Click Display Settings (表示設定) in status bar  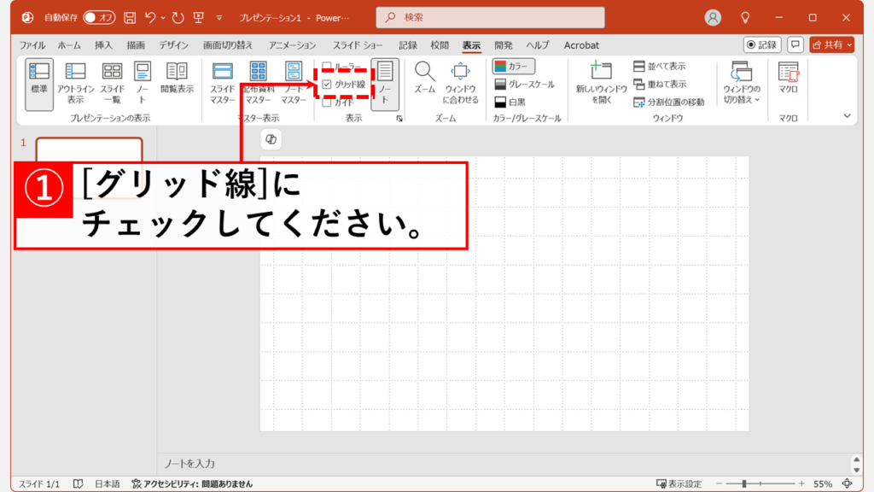click(679, 483)
